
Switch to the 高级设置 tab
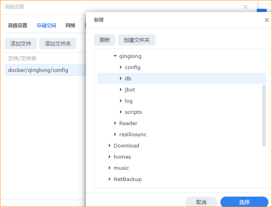click(x=18, y=26)
